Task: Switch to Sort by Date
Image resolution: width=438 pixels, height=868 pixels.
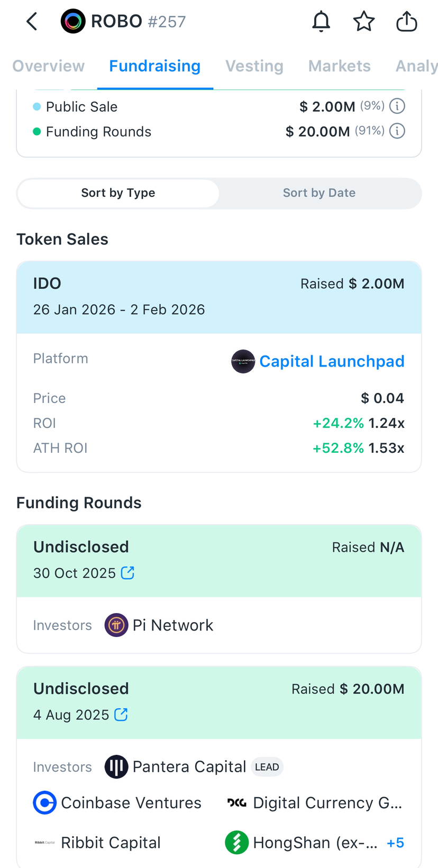Action: [319, 193]
